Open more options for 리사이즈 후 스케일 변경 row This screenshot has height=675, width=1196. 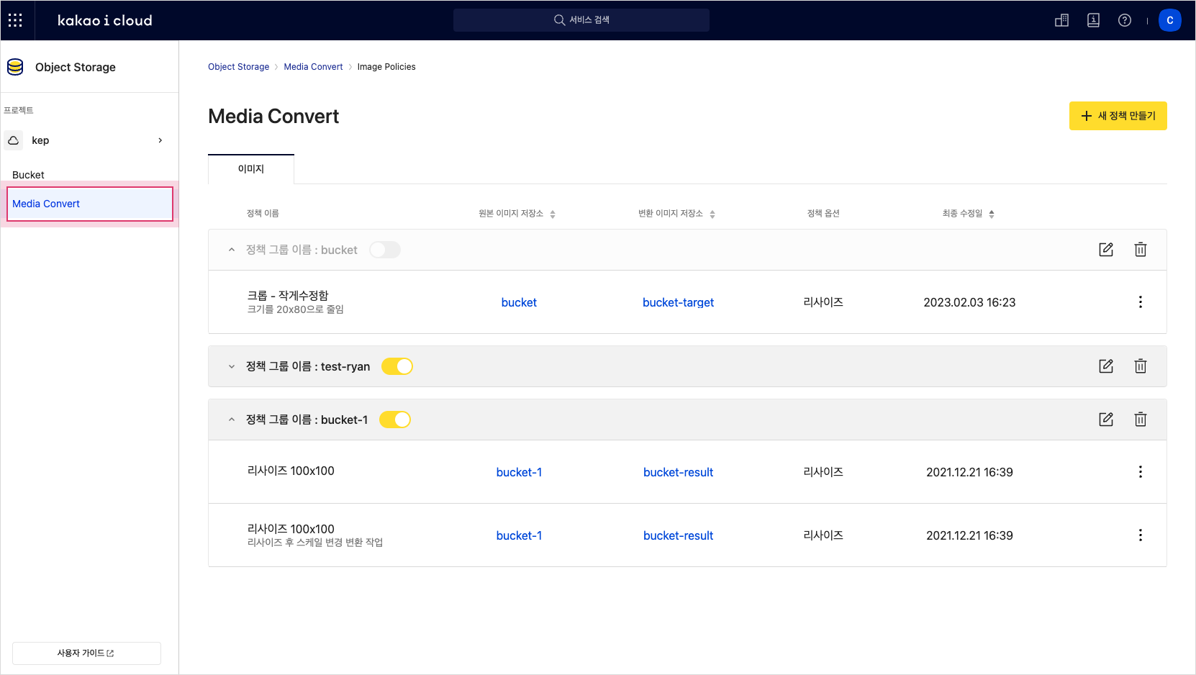(x=1141, y=535)
